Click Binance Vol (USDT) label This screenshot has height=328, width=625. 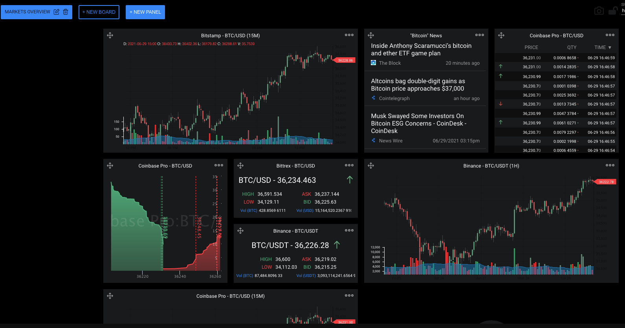[x=306, y=276]
